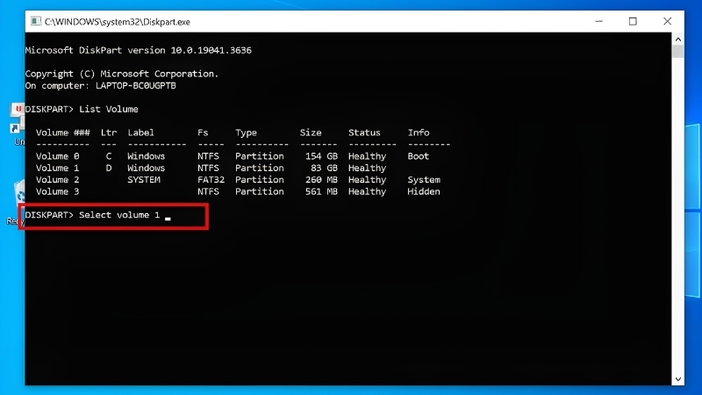
Task: Close the Diskpart.exe window
Action: tap(667, 21)
